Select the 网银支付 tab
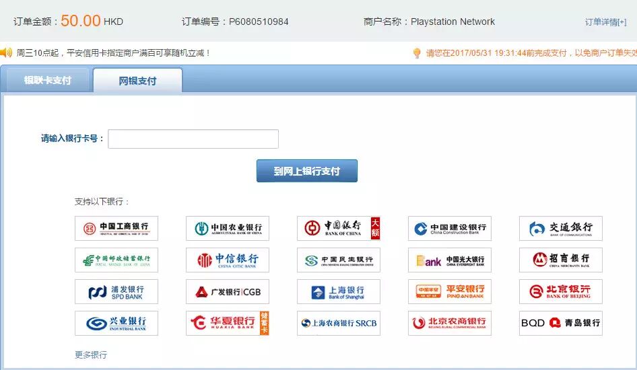 (137, 81)
